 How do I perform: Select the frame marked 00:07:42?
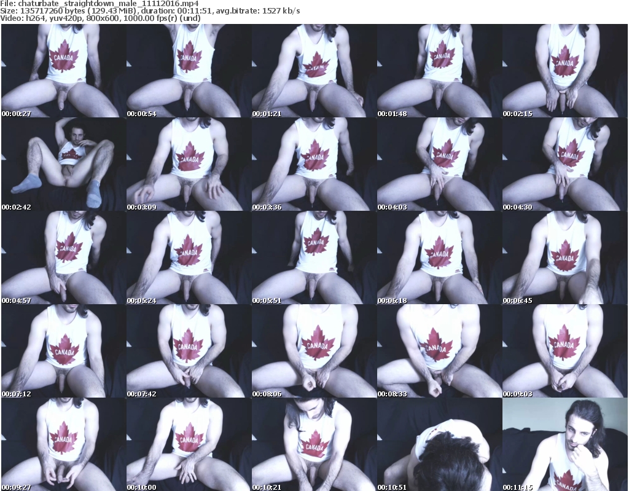(189, 351)
